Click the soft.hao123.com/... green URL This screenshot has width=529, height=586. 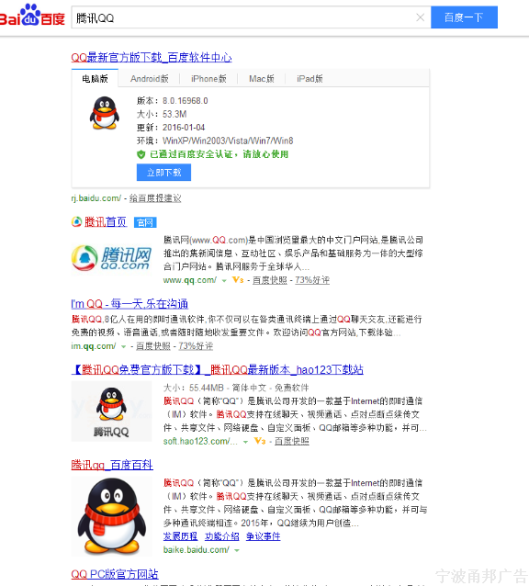(x=200, y=441)
